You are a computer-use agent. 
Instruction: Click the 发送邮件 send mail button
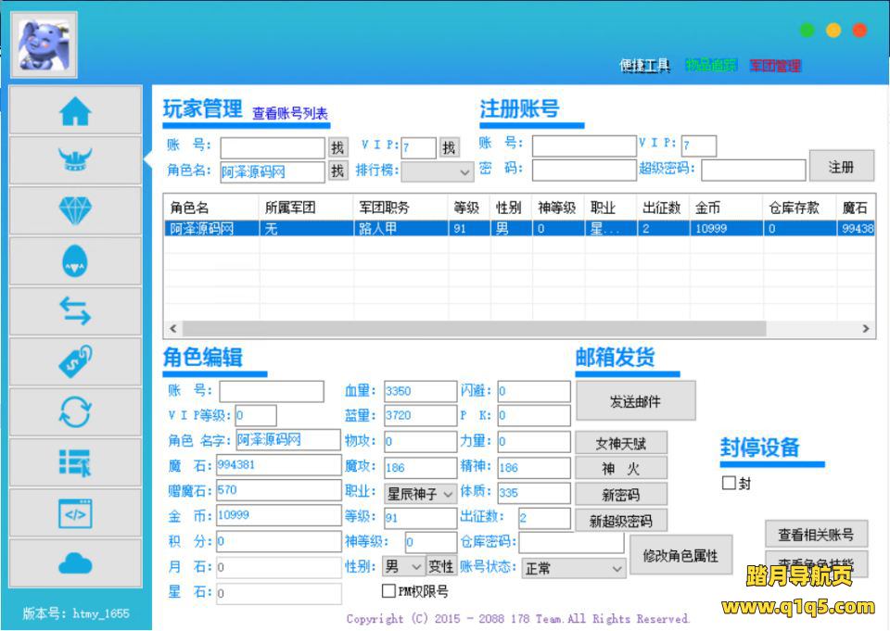coord(635,400)
